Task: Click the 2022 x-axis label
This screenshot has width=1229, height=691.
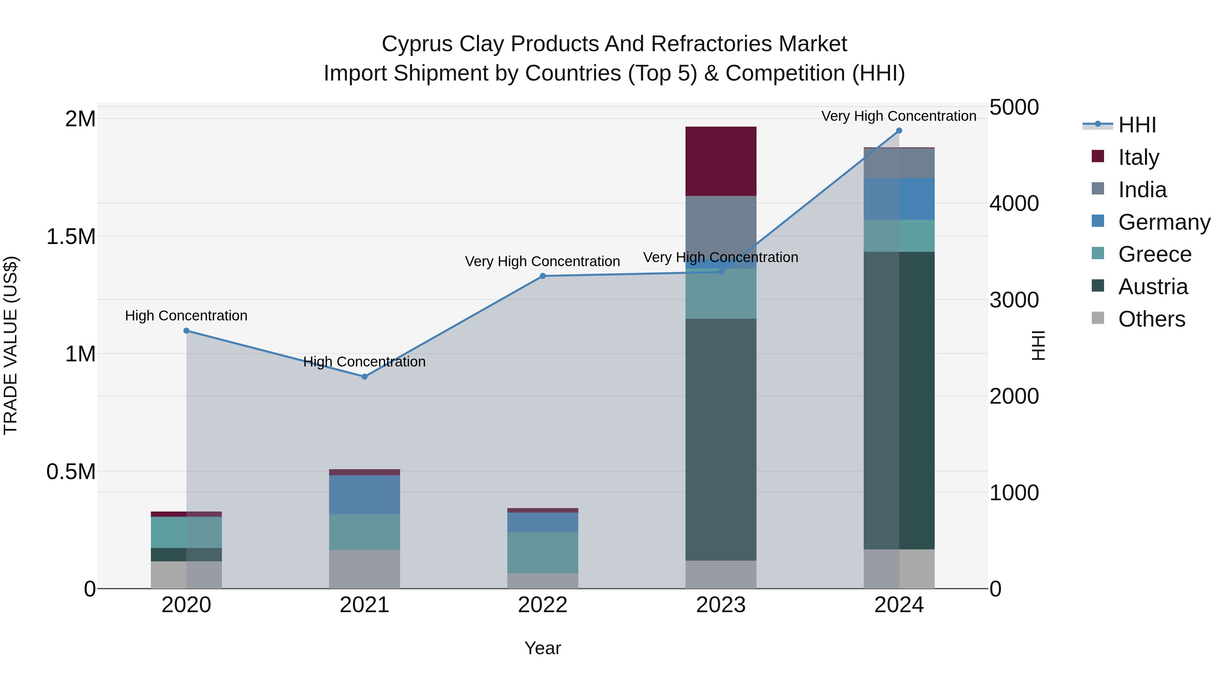Action: pyautogui.click(x=542, y=605)
